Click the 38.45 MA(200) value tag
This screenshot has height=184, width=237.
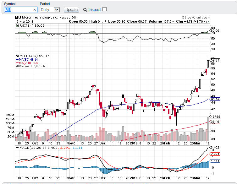click(215, 122)
